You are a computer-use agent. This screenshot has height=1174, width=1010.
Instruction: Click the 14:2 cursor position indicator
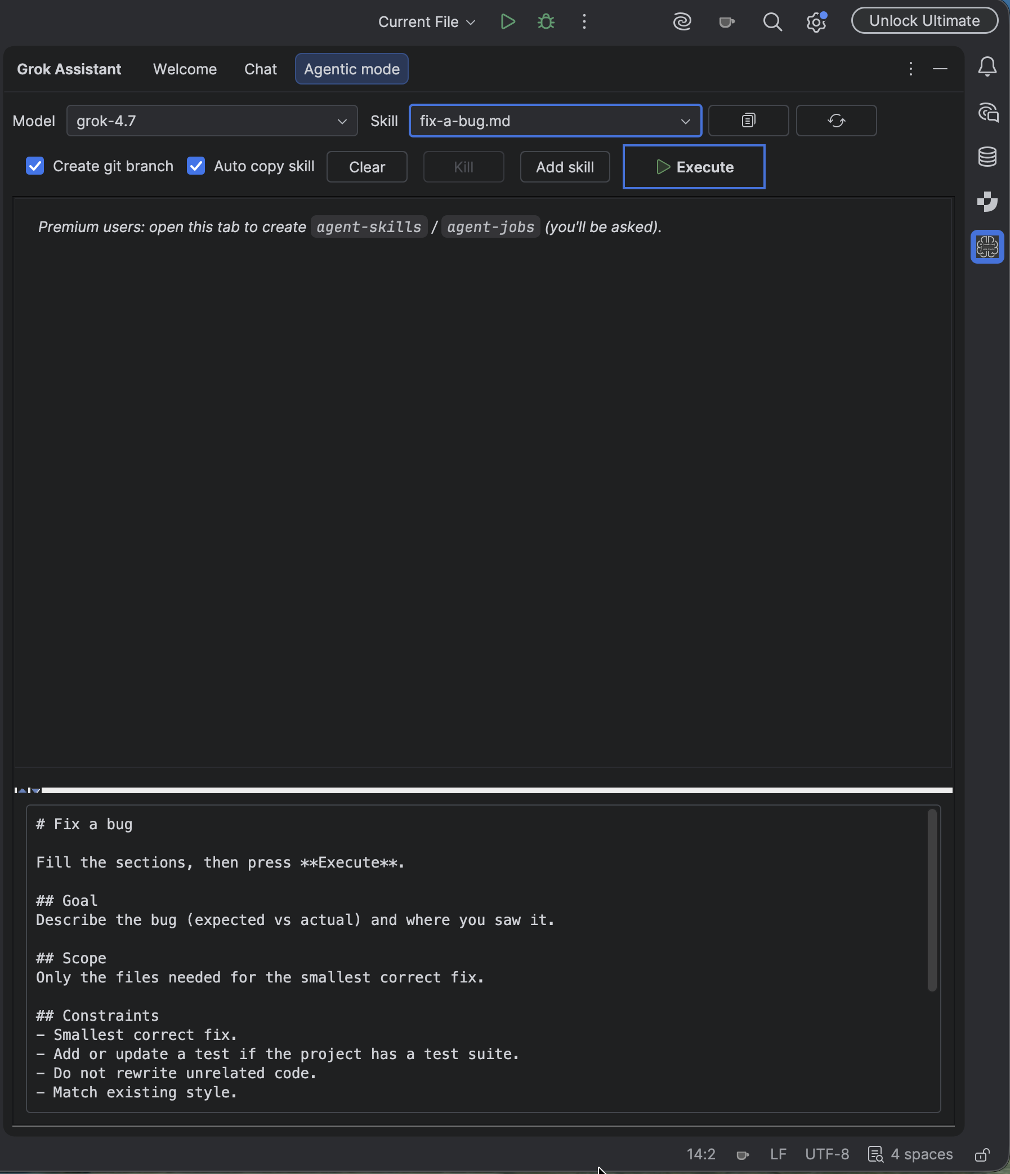pyautogui.click(x=701, y=1154)
